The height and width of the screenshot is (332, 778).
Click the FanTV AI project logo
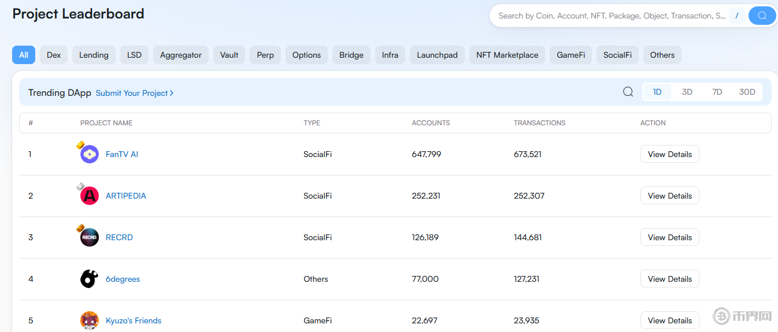pyautogui.click(x=90, y=154)
